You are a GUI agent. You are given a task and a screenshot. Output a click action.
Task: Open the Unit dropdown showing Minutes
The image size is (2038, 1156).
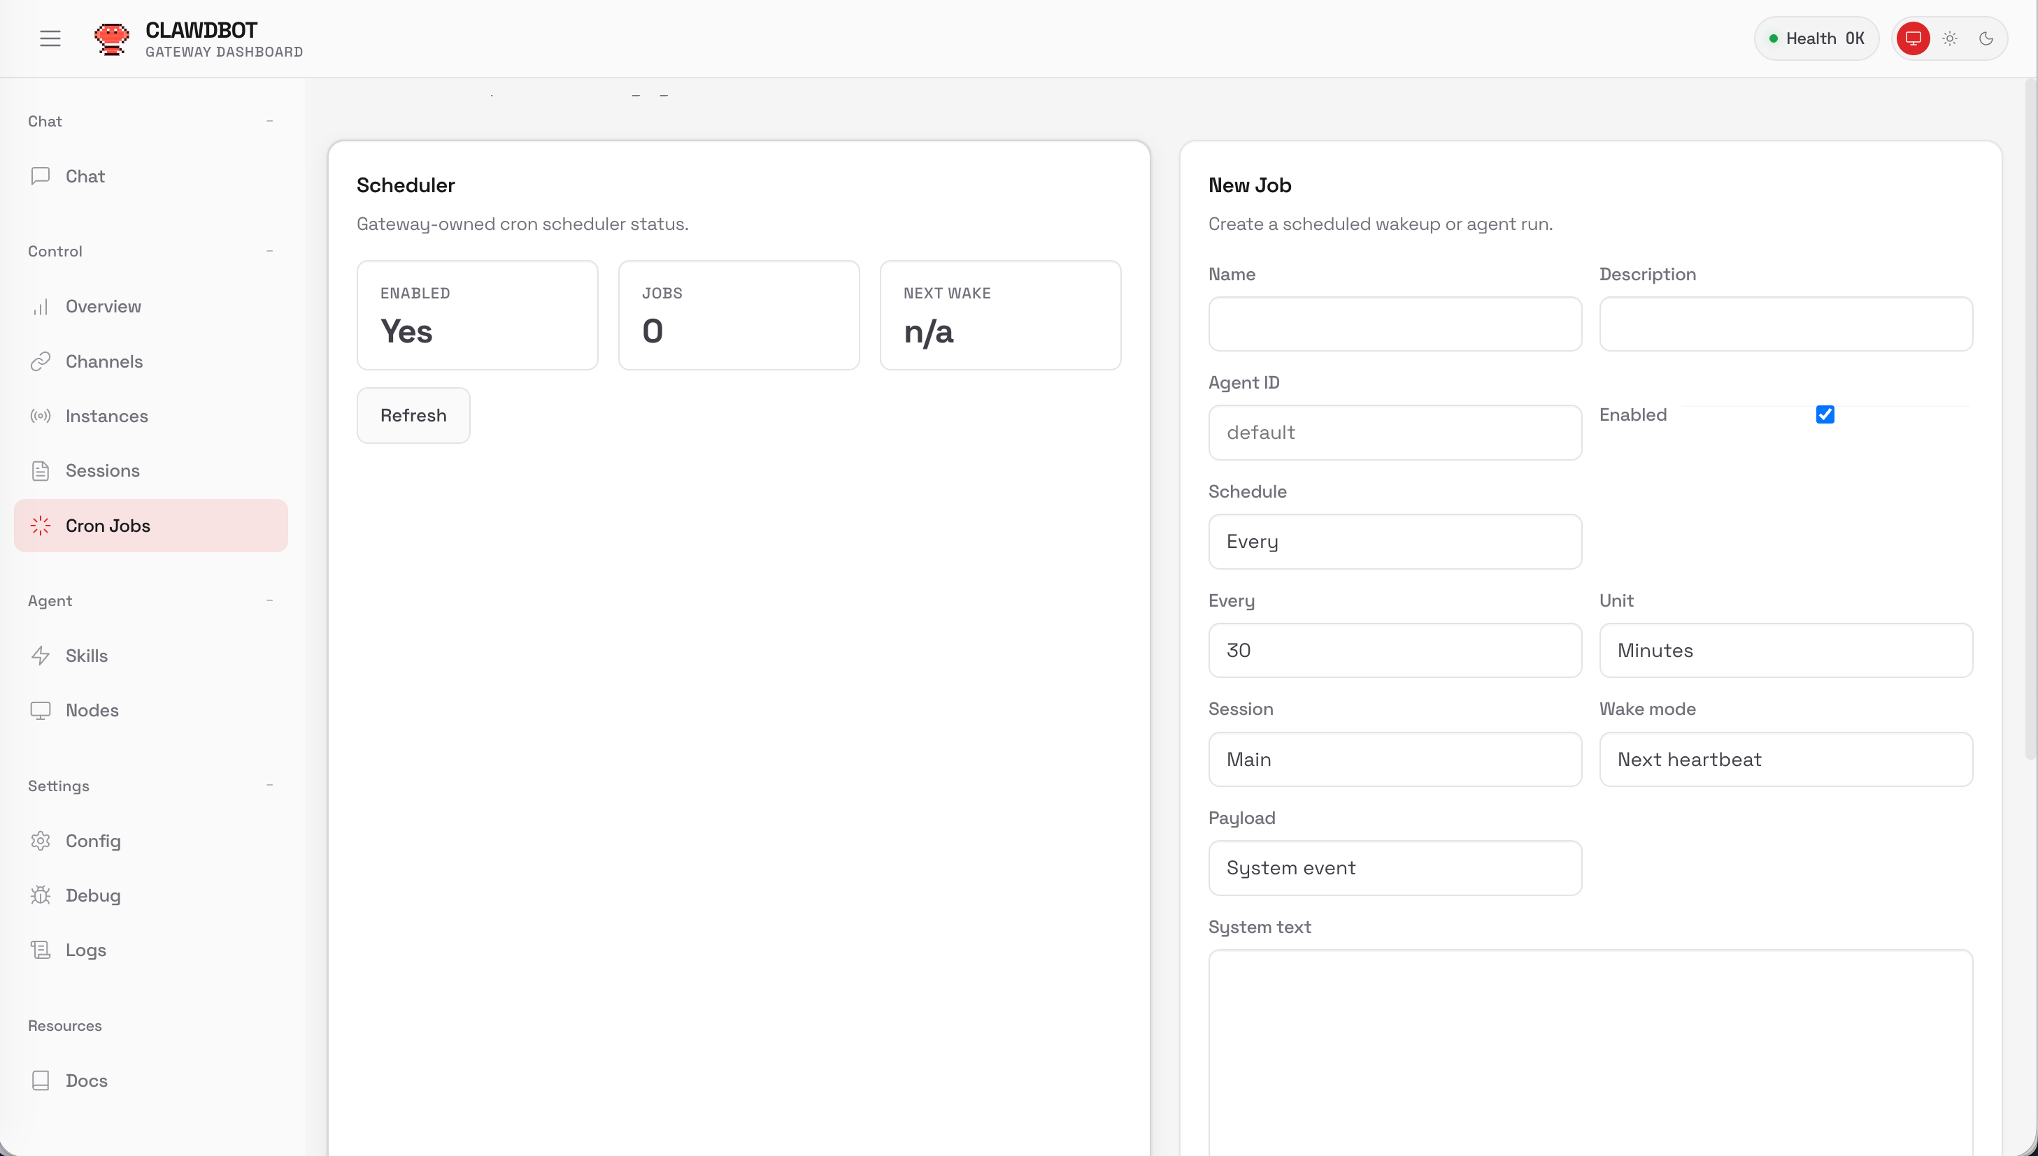click(x=1785, y=650)
